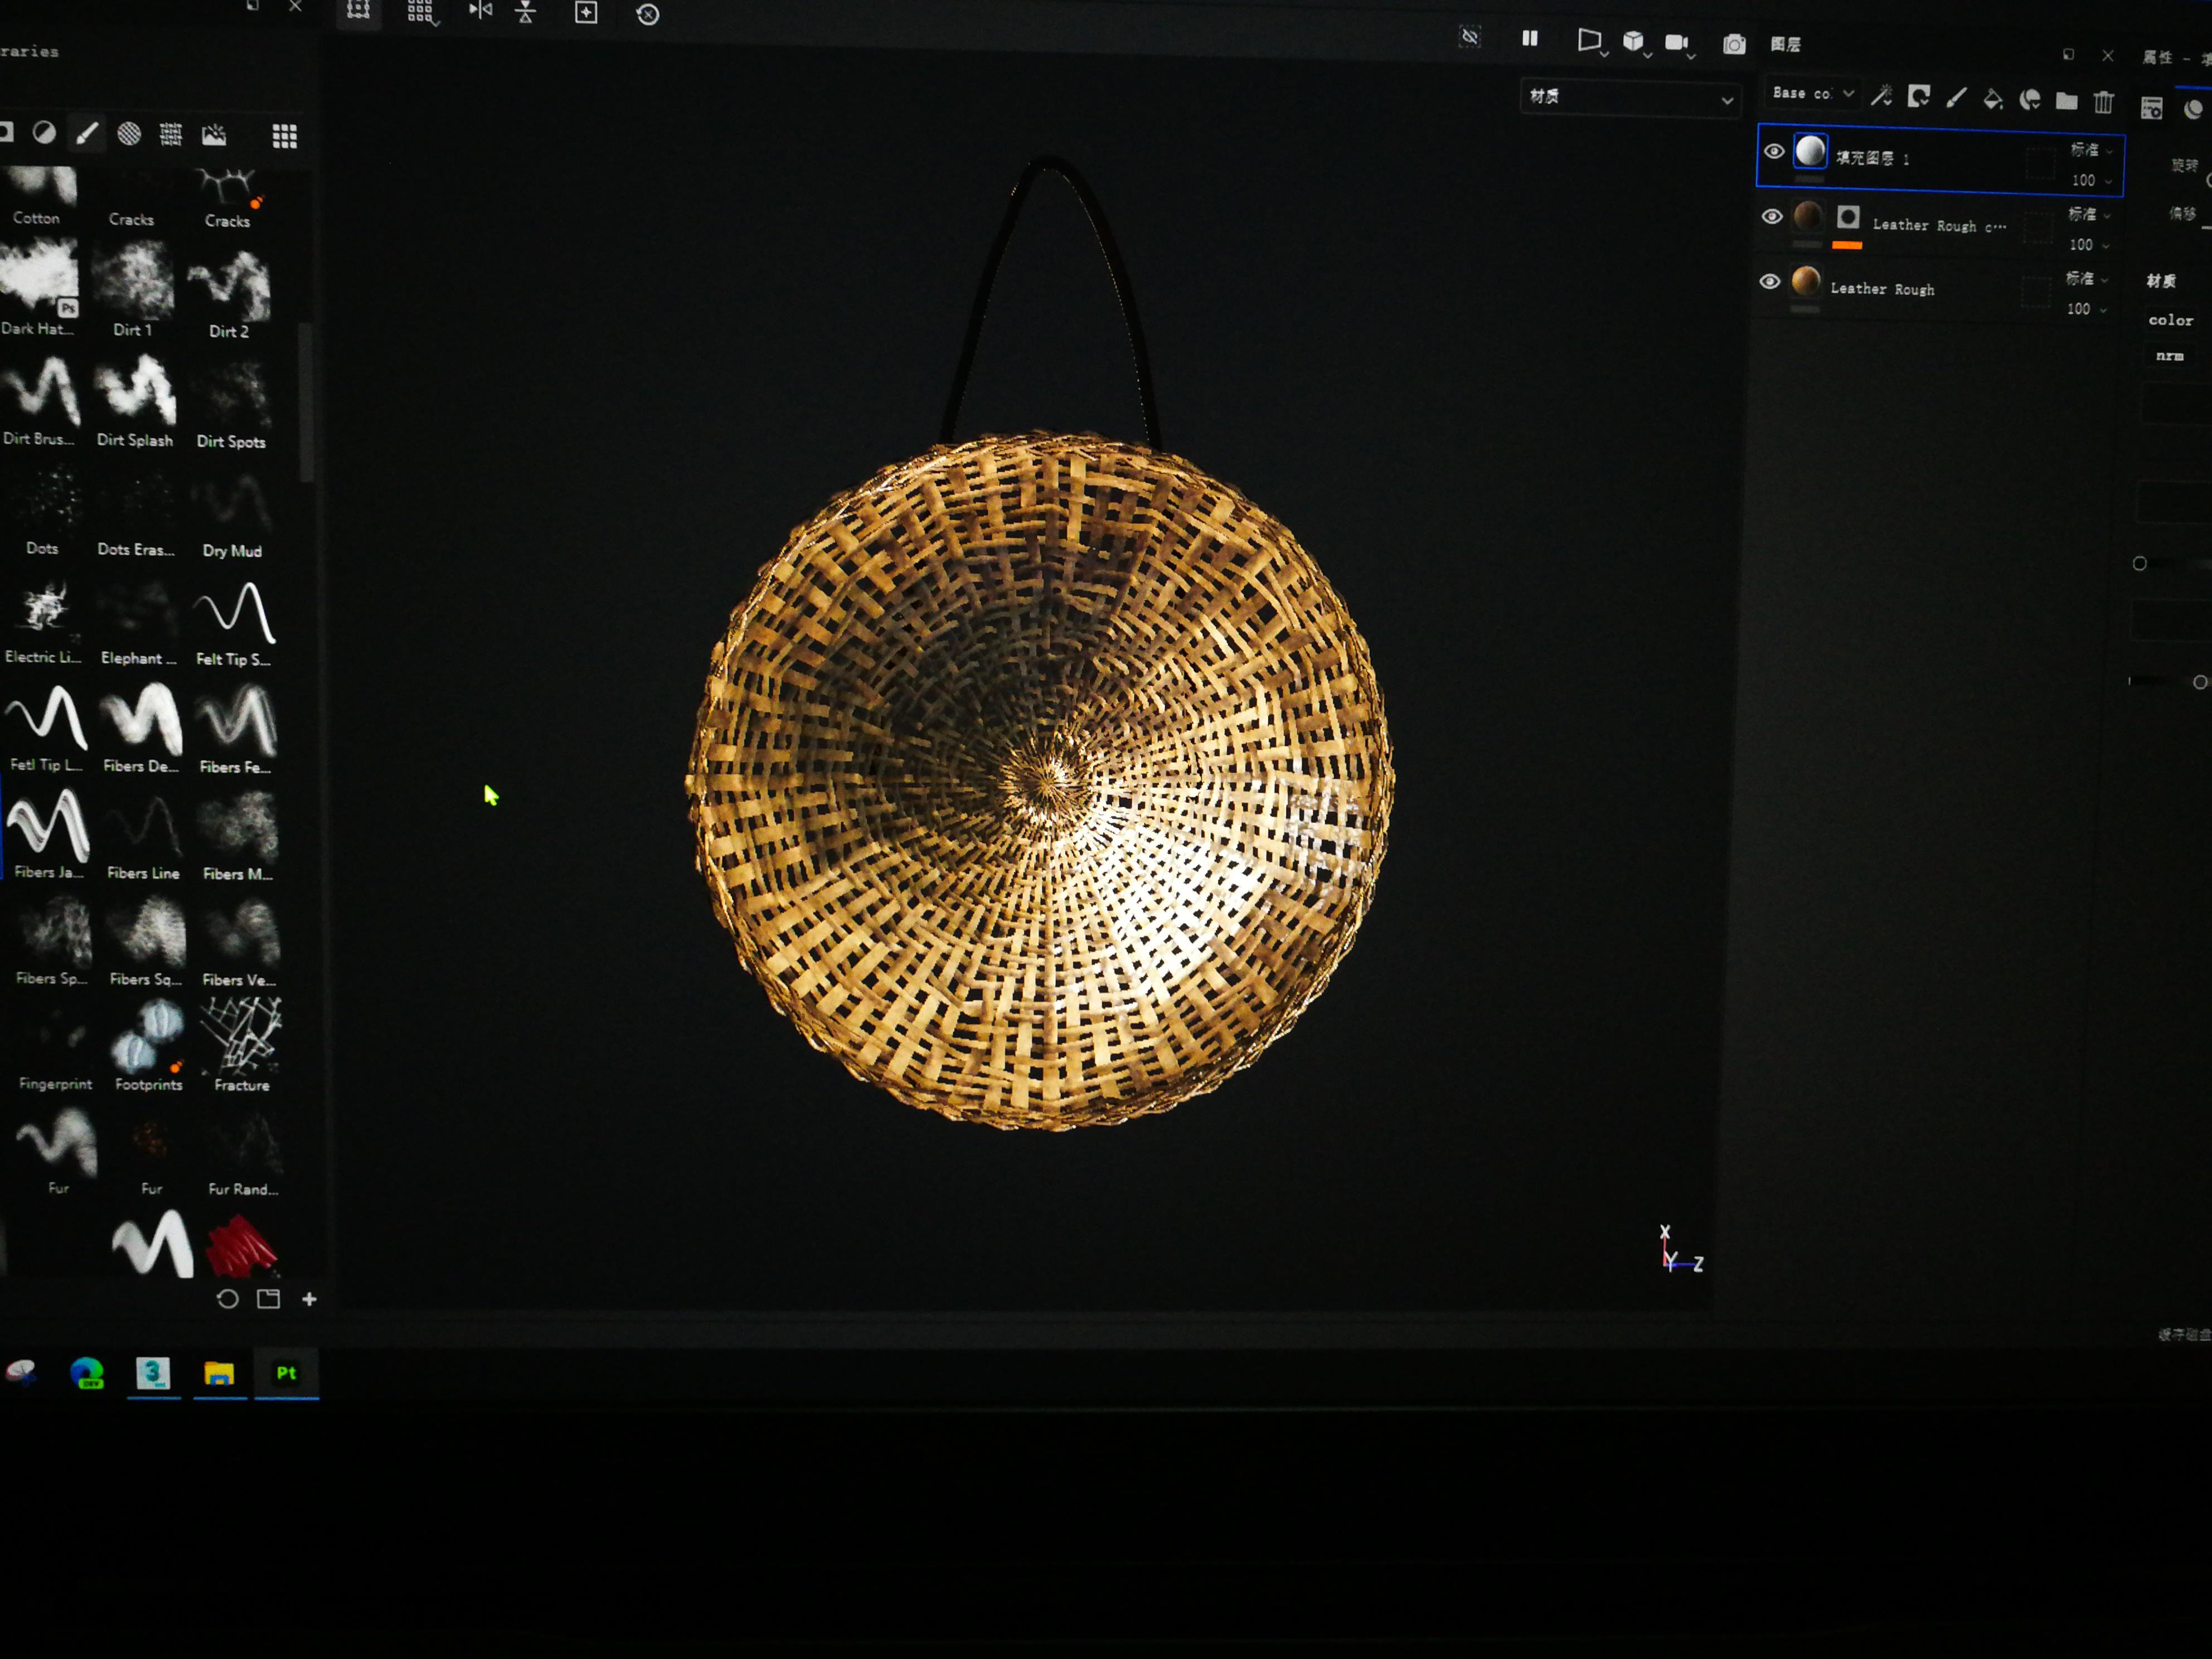This screenshot has width=2212, height=1659.
Task: Click the grid view icon in library
Action: 284,136
